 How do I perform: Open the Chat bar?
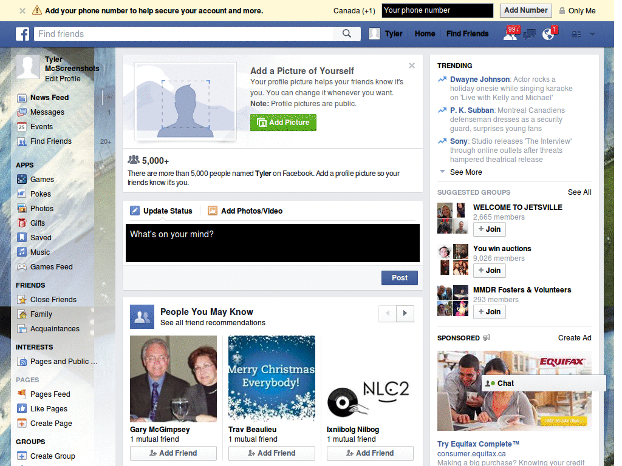click(x=544, y=383)
